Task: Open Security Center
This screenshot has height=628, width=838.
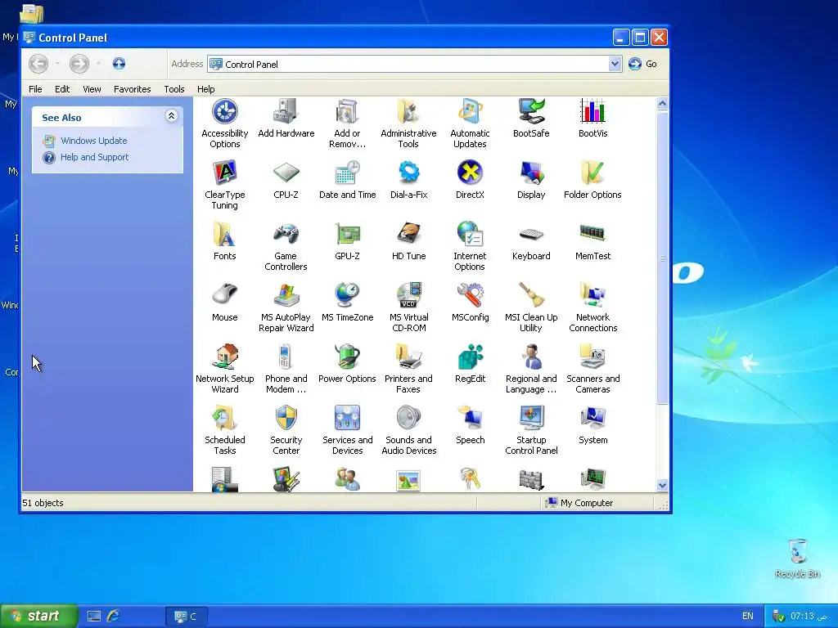Action: [x=286, y=431]
